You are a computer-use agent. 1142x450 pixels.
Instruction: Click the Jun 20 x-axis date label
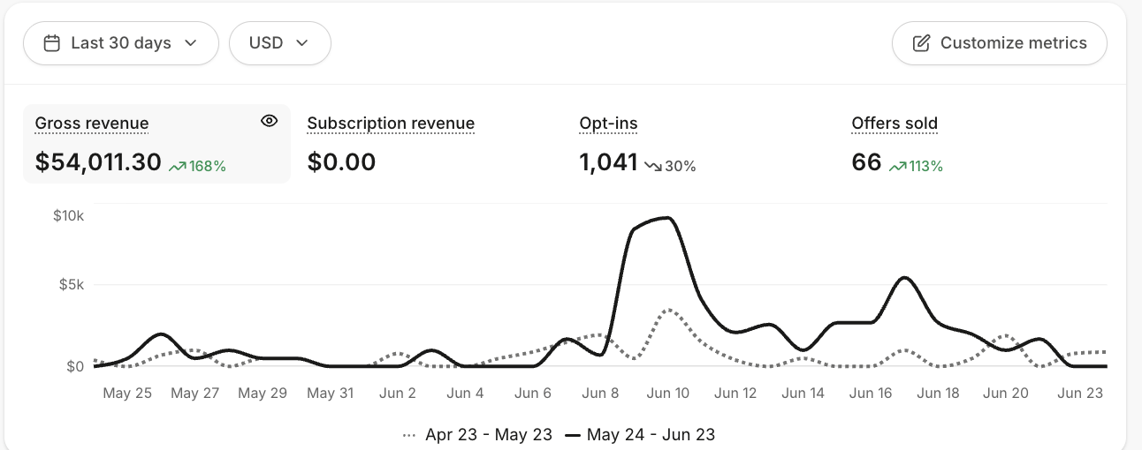click(x=1006, y=394)
